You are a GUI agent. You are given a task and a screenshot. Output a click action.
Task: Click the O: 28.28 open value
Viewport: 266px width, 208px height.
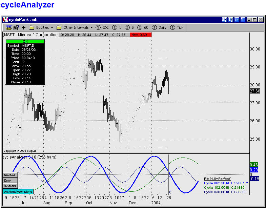pos(67,35)
